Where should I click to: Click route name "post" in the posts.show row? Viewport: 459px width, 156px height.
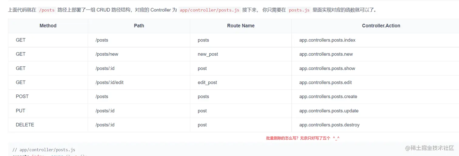(x=202, y=68)
